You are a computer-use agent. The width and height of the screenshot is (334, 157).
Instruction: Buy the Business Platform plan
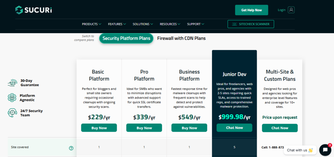[x=190, y=128]
